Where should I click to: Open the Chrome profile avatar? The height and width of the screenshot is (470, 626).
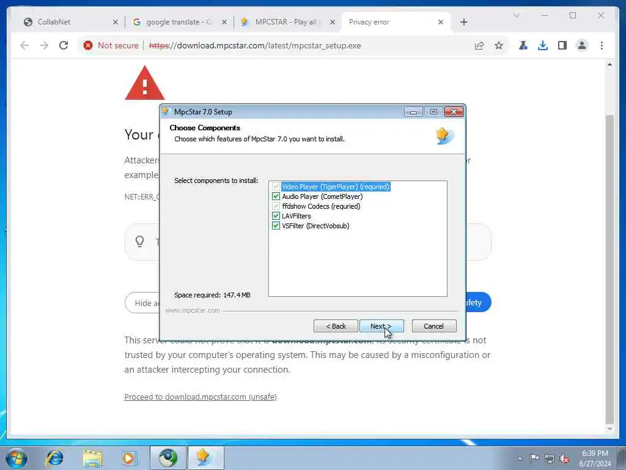[x=582, y=45]
